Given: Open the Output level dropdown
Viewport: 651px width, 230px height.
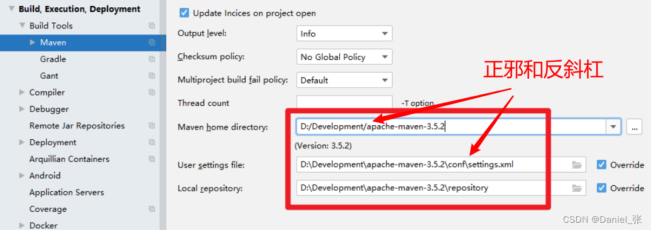Looking at the screenshot, I should click(344, 33).
